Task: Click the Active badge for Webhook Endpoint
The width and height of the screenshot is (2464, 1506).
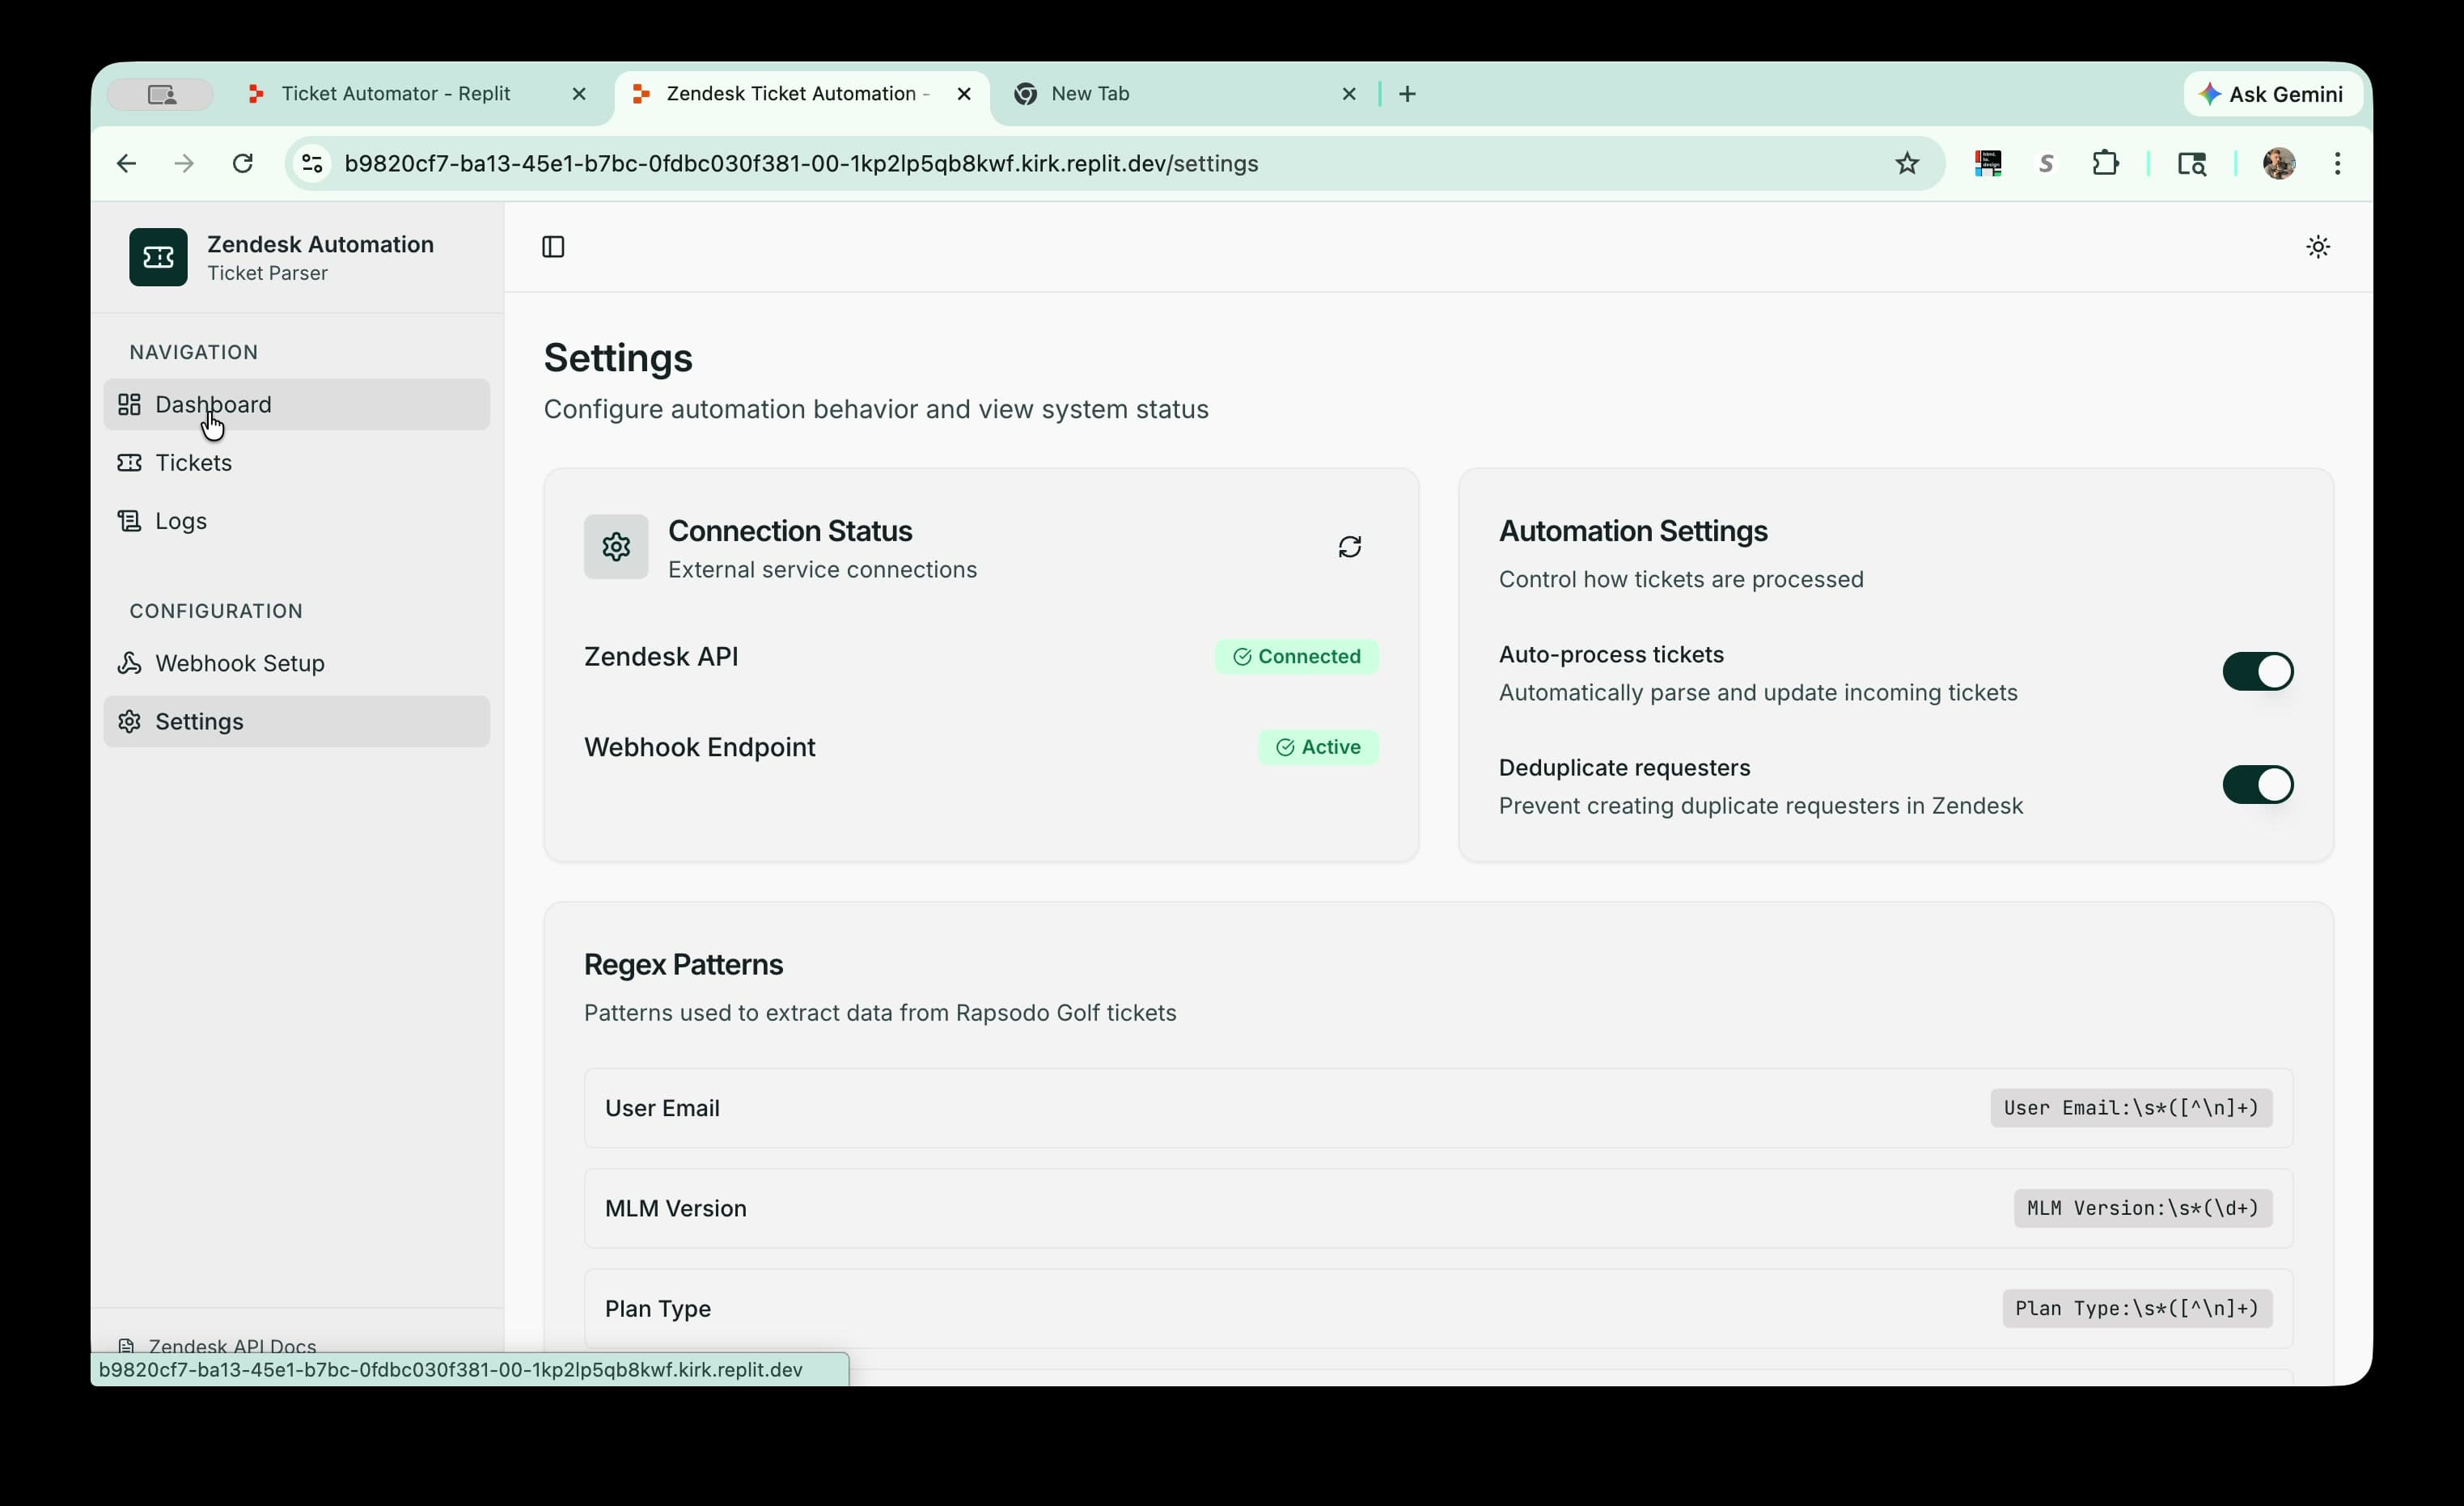Action: click(1319, 747)
